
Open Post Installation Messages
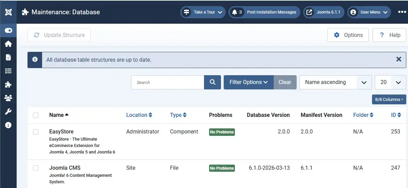(264, 12)
